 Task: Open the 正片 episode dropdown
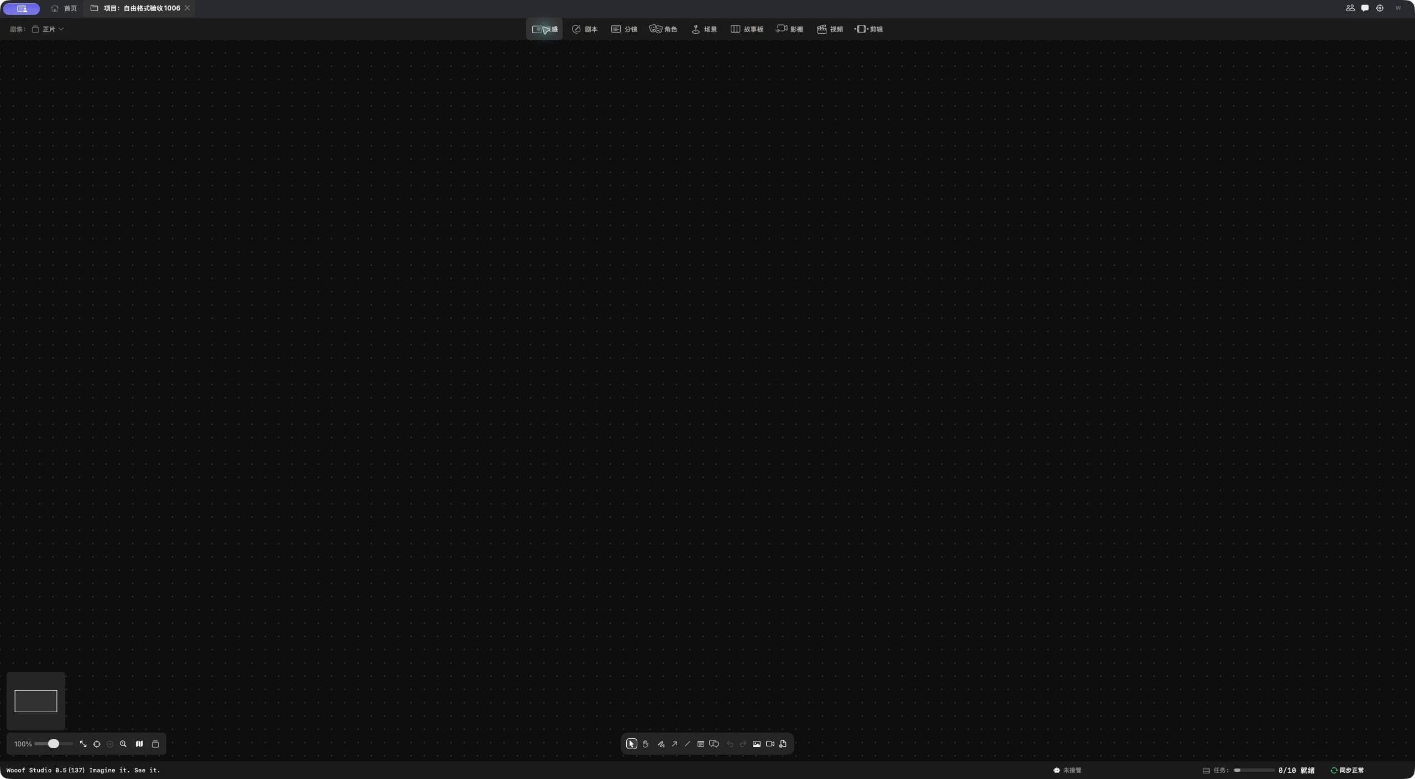48,29
